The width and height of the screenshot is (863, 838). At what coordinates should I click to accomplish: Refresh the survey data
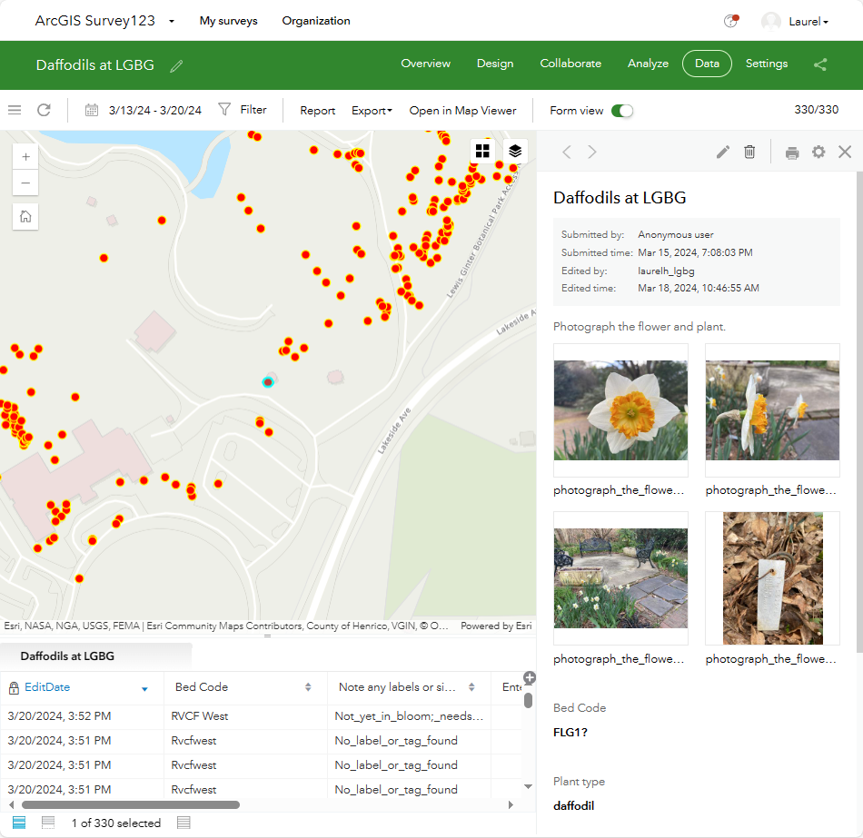pyautogui.click(x=44, y=109)
